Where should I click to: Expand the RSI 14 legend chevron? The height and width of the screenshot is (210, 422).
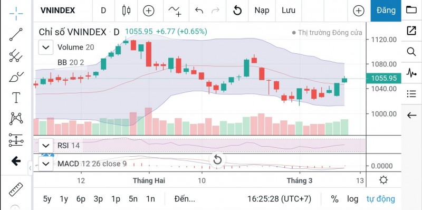coord(46,146)
